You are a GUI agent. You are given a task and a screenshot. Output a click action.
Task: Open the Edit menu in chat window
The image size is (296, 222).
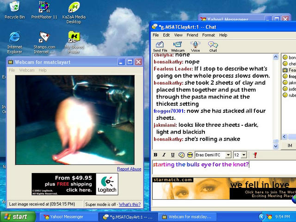[x=166, y=35]
